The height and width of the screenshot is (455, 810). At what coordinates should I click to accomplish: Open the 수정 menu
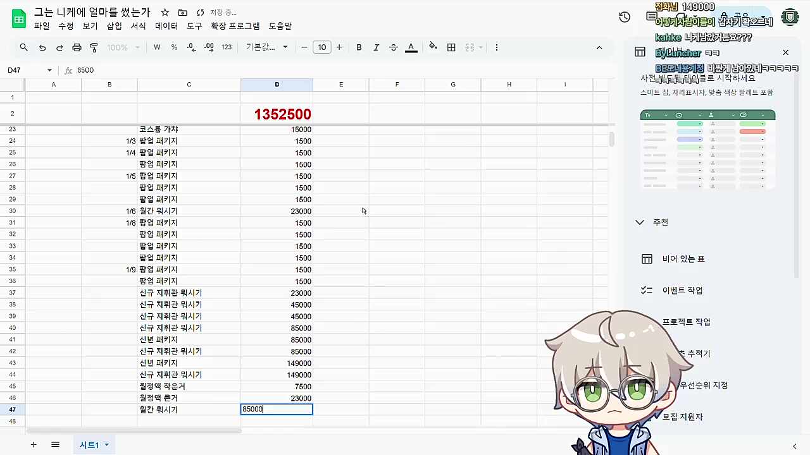[x=66, y=26]
